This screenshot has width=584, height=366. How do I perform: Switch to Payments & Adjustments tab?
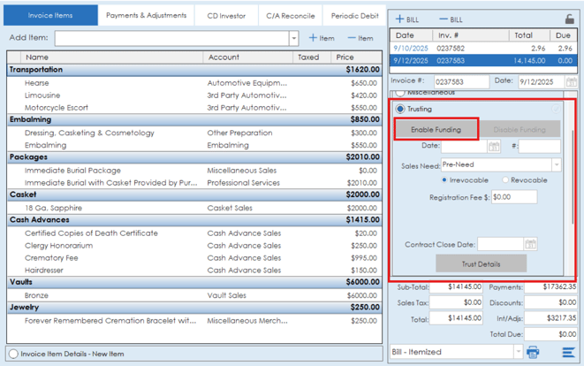pos(146,16)
